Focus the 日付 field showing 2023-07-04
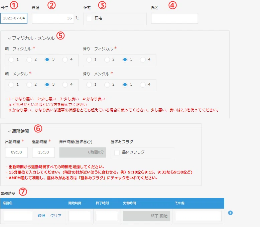Screen dimensions: 260x227 [14, 18]
